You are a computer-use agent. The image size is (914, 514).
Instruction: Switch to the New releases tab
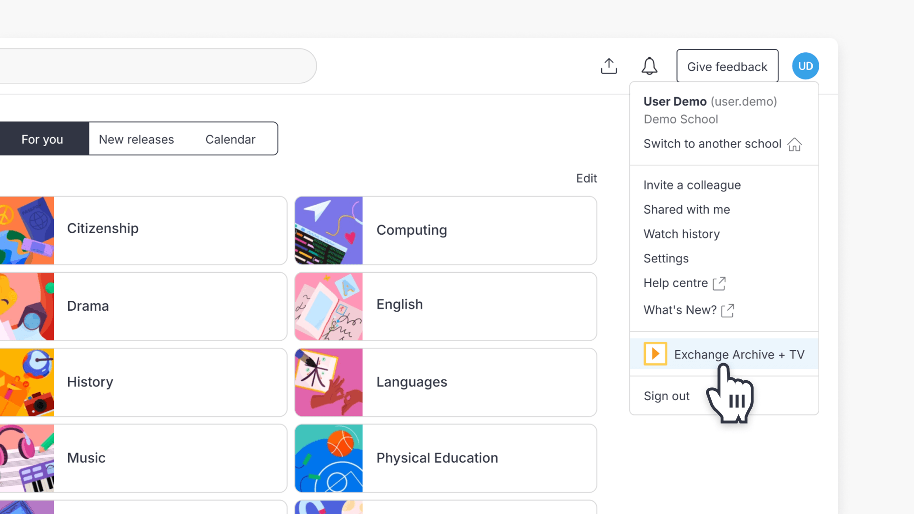(136, 139)
